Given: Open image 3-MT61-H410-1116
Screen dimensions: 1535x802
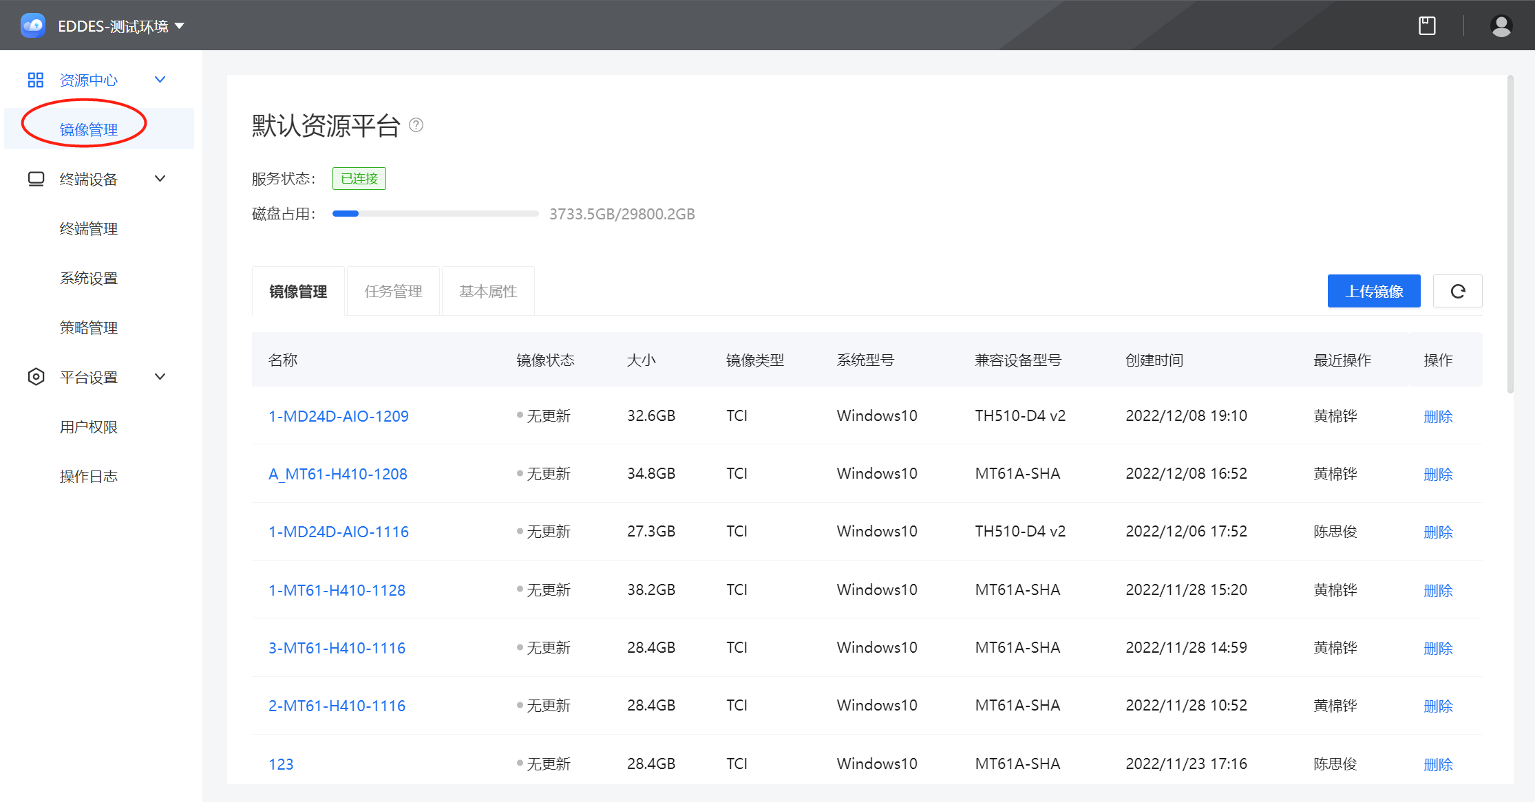Looking at the screenshot, I should tap(337, 648).
